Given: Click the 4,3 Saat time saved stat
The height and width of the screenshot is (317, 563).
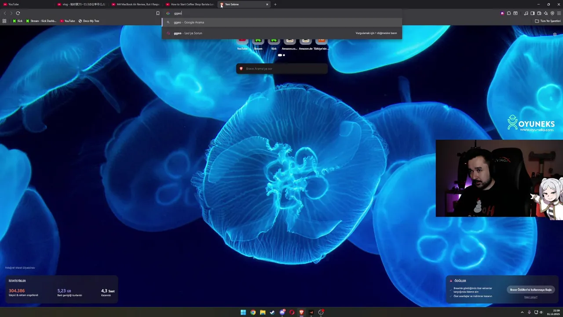Looking at the screenshot, I should coord(108,292).
